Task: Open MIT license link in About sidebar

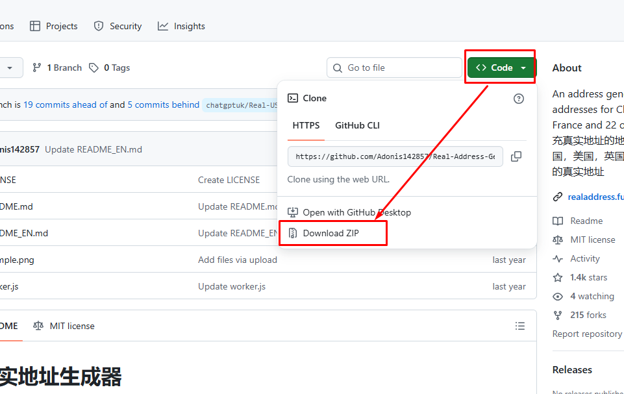Action: pyautogui.click(x=593, y=240)
